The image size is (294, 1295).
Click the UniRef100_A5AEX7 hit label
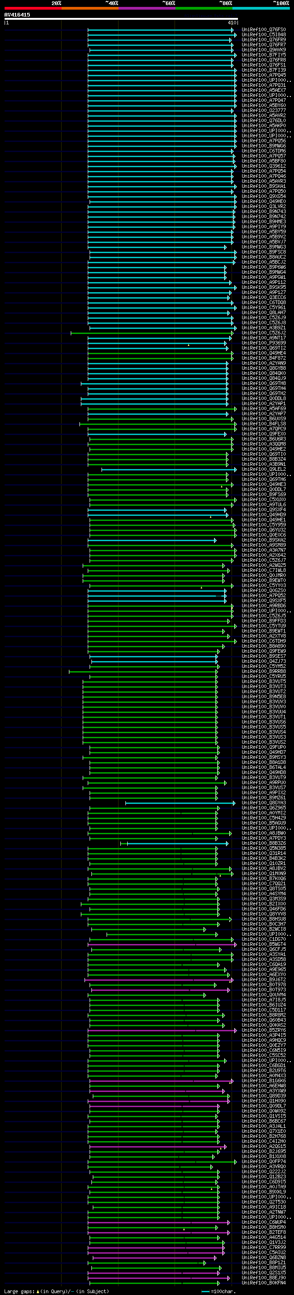pos(264,90)
